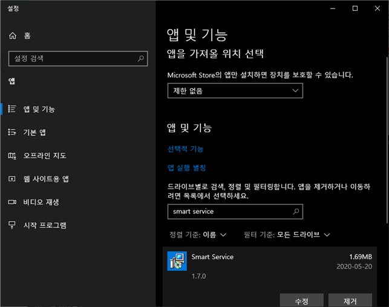Open 비디오 재생 settings
This screenshot has height=307, width=389.
click(41, 202)
